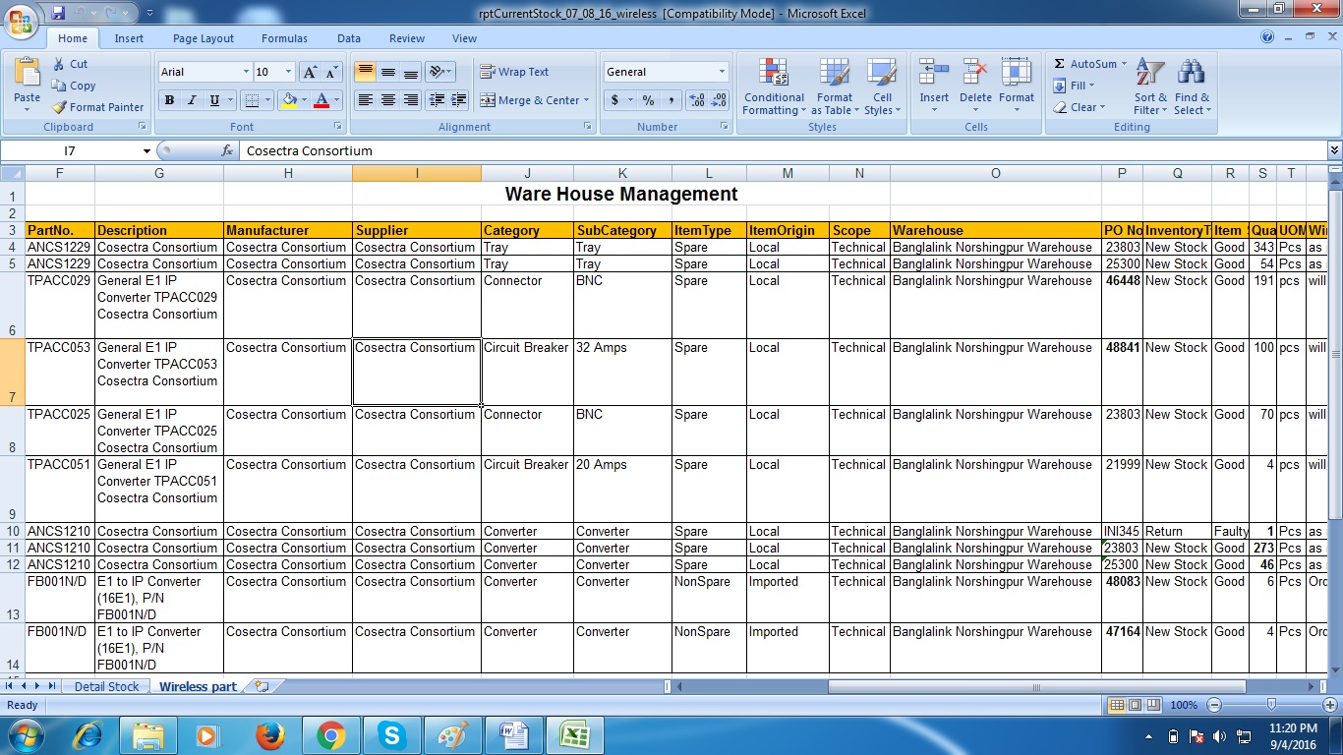
Task: Click the Paste clipboard icon
Action: [28, 73]
